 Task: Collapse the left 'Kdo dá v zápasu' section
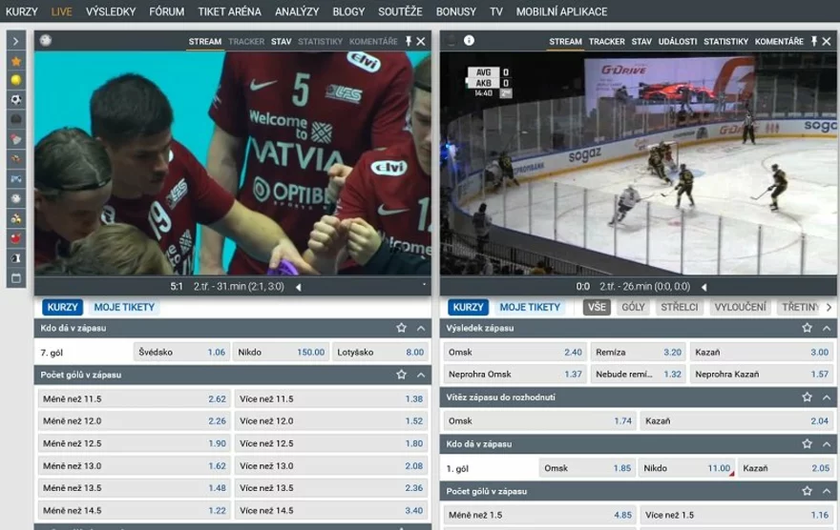coord(421,328)
